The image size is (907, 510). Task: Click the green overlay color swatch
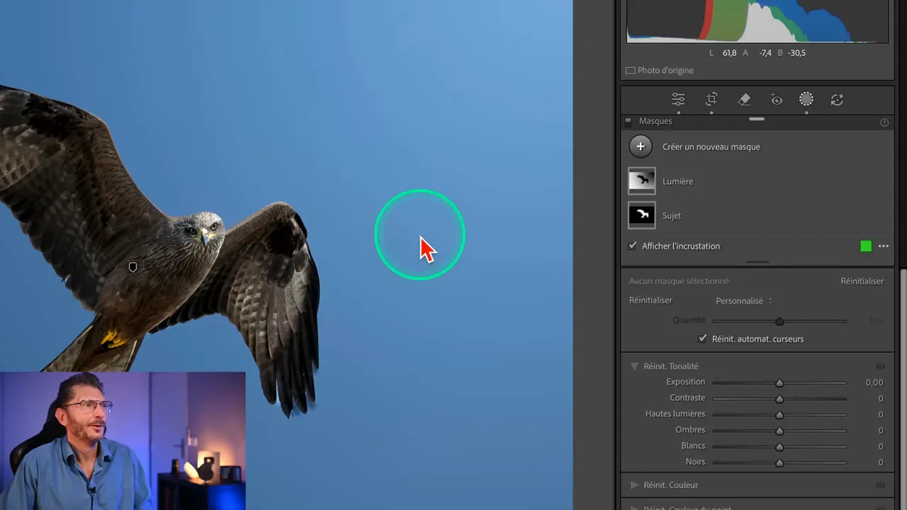[x=866, y=246]
